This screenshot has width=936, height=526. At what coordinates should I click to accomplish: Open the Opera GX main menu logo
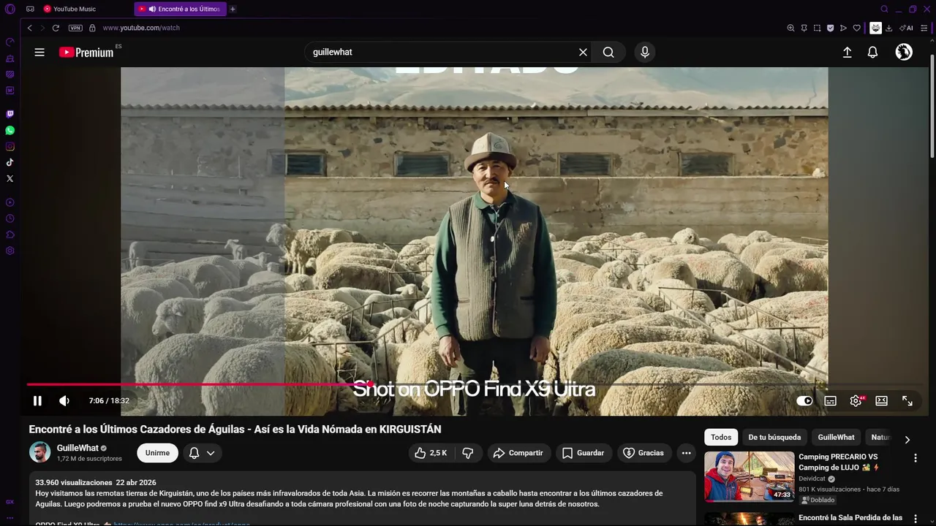(x=10, y=9)
